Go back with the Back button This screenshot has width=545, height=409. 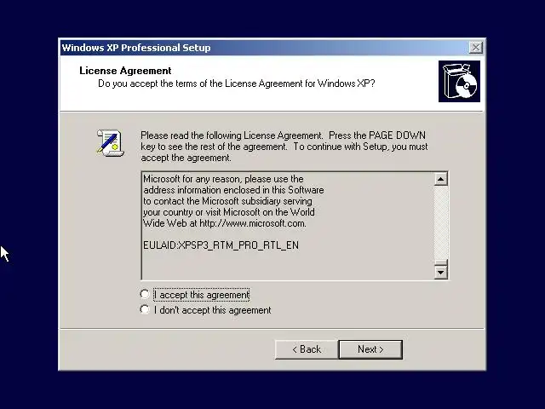click(307, 349)
